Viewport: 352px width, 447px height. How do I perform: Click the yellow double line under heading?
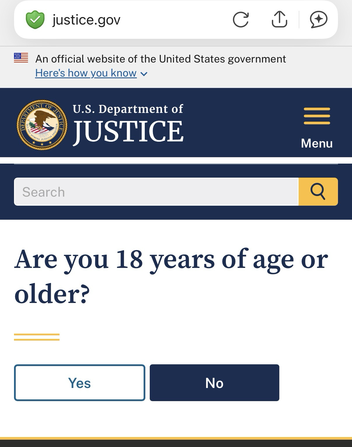[x=37, y=337]
